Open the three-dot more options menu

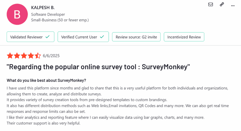[233, 5]
